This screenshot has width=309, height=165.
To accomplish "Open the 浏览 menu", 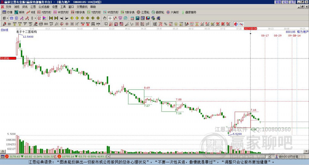I will pos(17,7).
